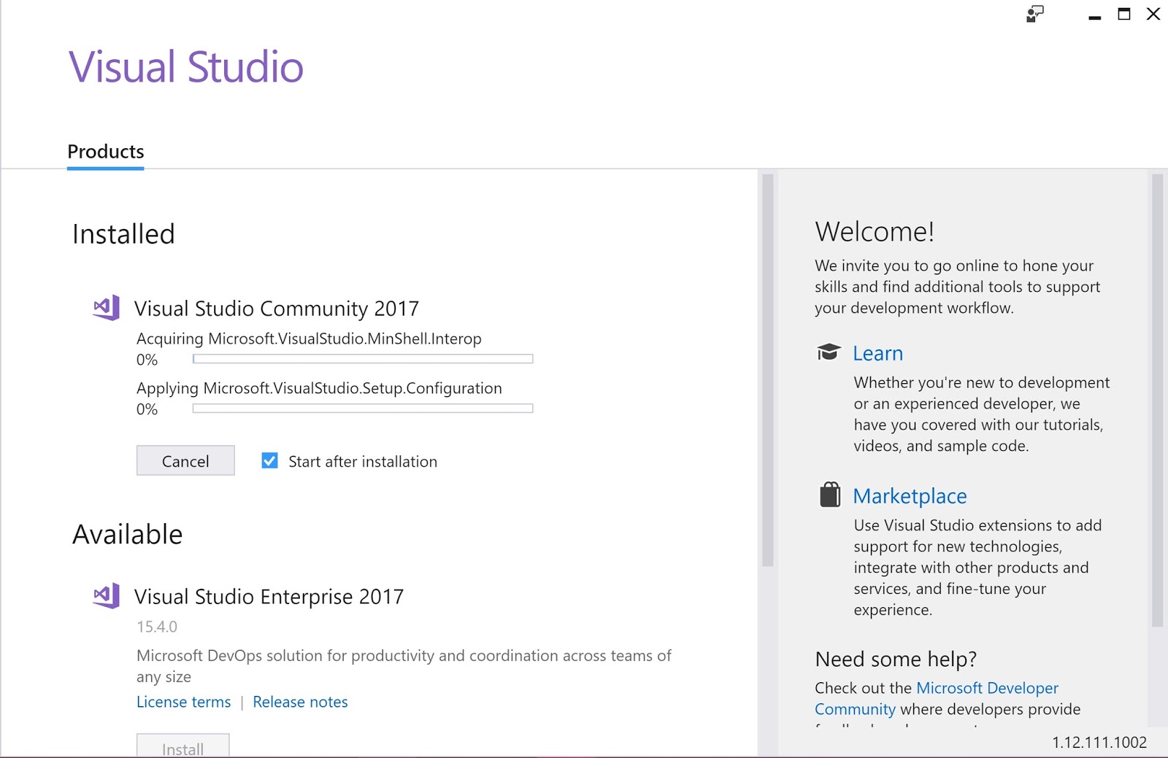Open the Marketplace link
Image resolution: width=1168 pixels, height=758 pixels.
[x=910, y=496]
